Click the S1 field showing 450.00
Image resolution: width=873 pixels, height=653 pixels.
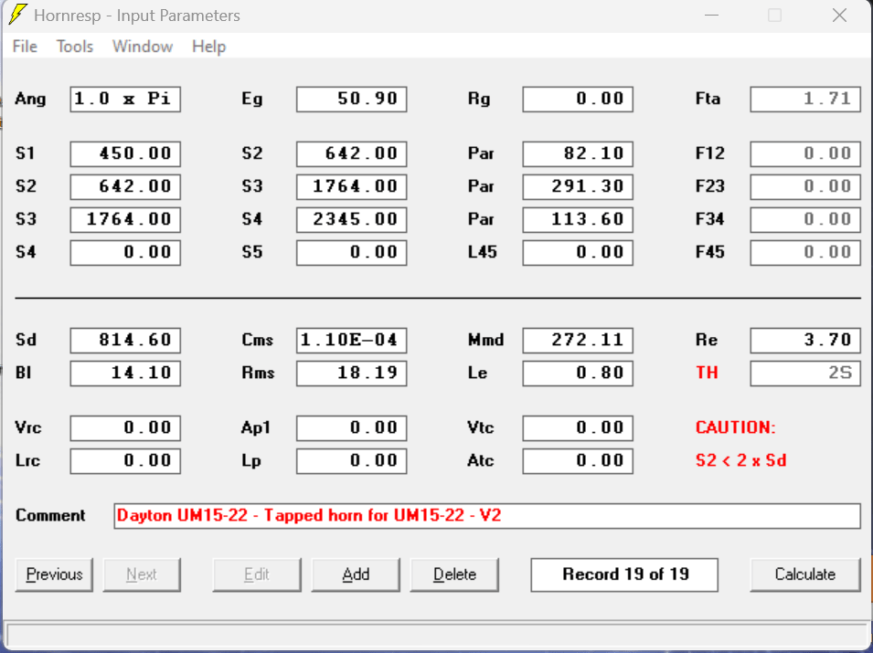point(125,153)
